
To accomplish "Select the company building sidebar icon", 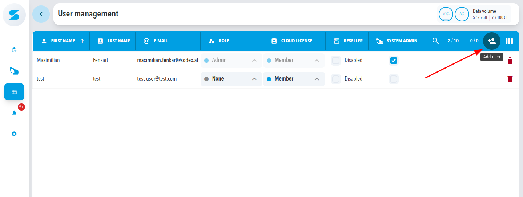I will click(14, 92).
